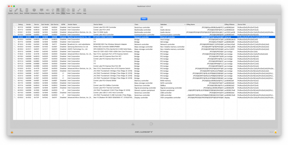Sort by ASPM column header
288x145 pixels.
(63, 24)
